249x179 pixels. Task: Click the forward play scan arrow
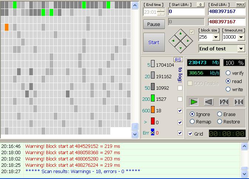[194, 102]
